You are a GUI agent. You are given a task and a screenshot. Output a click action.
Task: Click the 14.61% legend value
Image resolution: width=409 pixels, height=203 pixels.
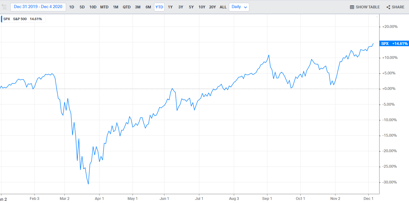[37, 19]
